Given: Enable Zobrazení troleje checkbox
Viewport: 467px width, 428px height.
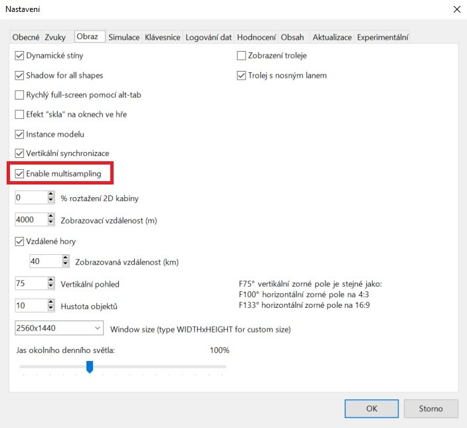Looking at the screenshot, I should point(242,56).
